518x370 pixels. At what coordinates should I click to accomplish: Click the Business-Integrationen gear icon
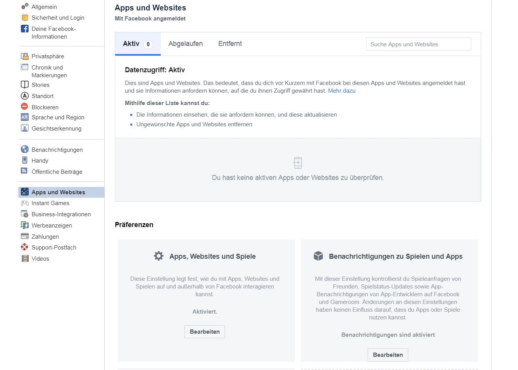pos(25,214)
